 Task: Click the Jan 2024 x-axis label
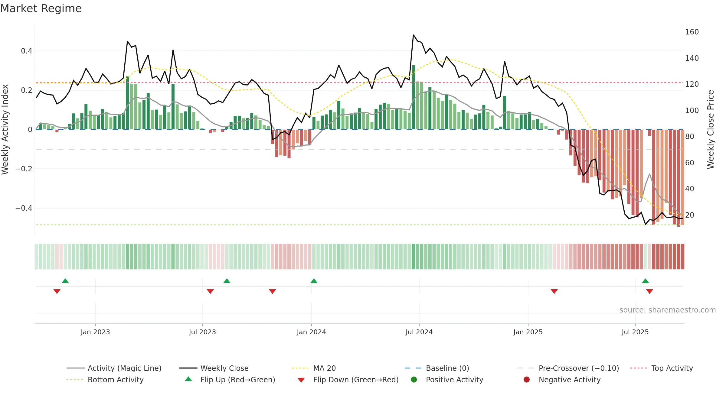click(311, 332)
